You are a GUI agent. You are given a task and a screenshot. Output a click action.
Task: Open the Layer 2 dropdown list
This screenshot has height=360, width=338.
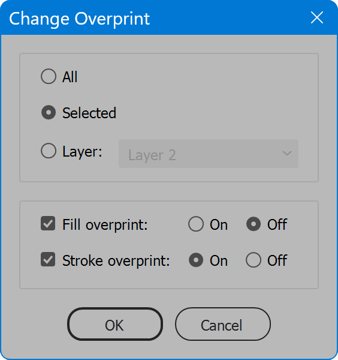tap(209, 154)
